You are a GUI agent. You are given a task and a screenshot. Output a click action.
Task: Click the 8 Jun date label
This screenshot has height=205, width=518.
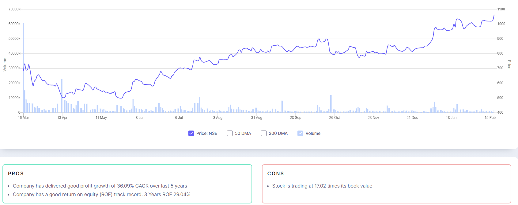[x=140, y=118]
